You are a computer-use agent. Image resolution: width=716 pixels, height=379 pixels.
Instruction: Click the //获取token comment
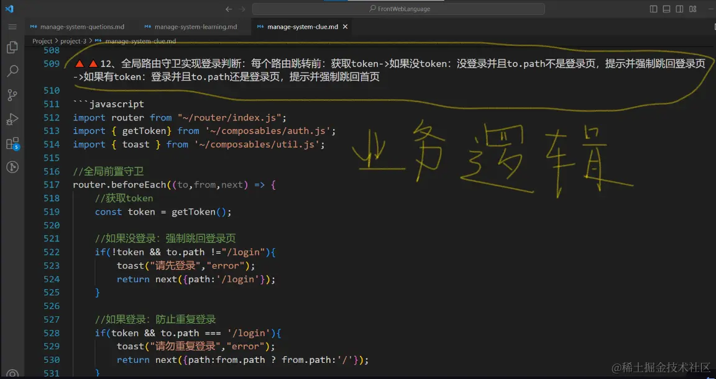point(124,198)
